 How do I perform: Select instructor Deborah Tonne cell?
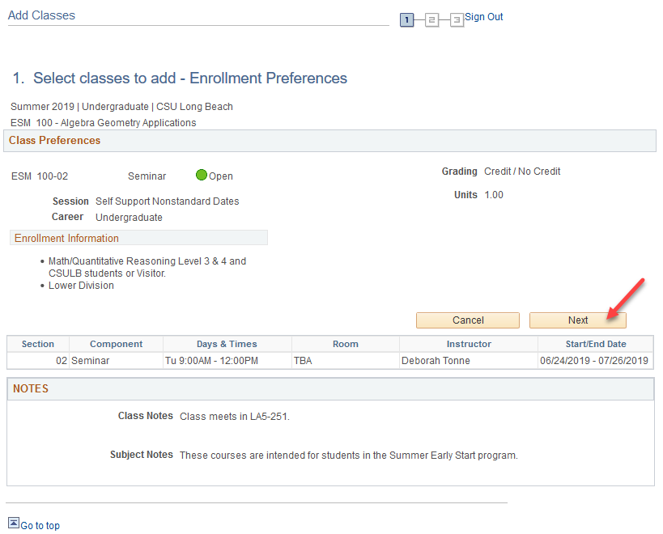click(x=469, y=361)
